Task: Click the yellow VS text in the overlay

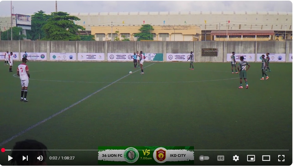Action: coord(146,152)
